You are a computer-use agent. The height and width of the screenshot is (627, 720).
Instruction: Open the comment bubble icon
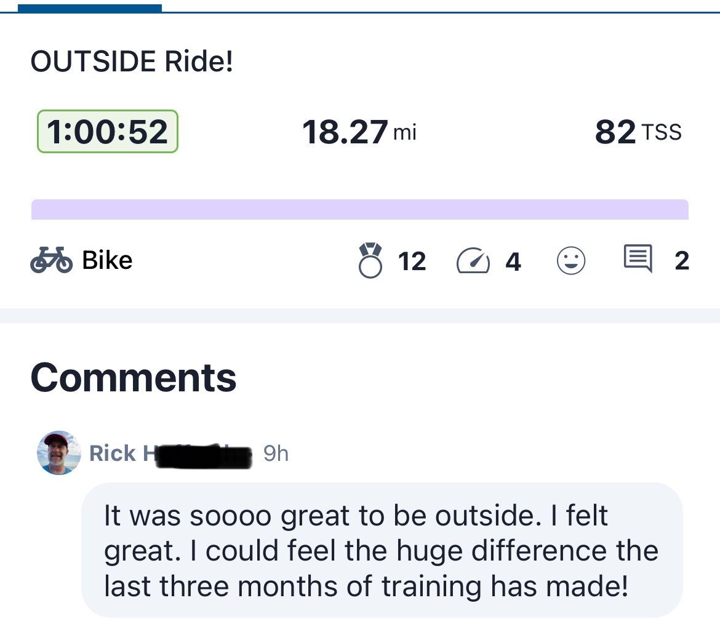click(x=638, y=260)
